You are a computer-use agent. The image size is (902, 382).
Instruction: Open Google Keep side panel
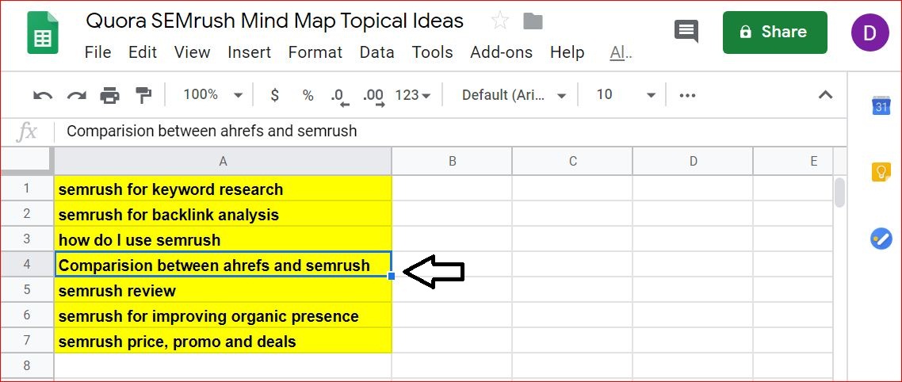pyautogui.click(x=881, y=171)
